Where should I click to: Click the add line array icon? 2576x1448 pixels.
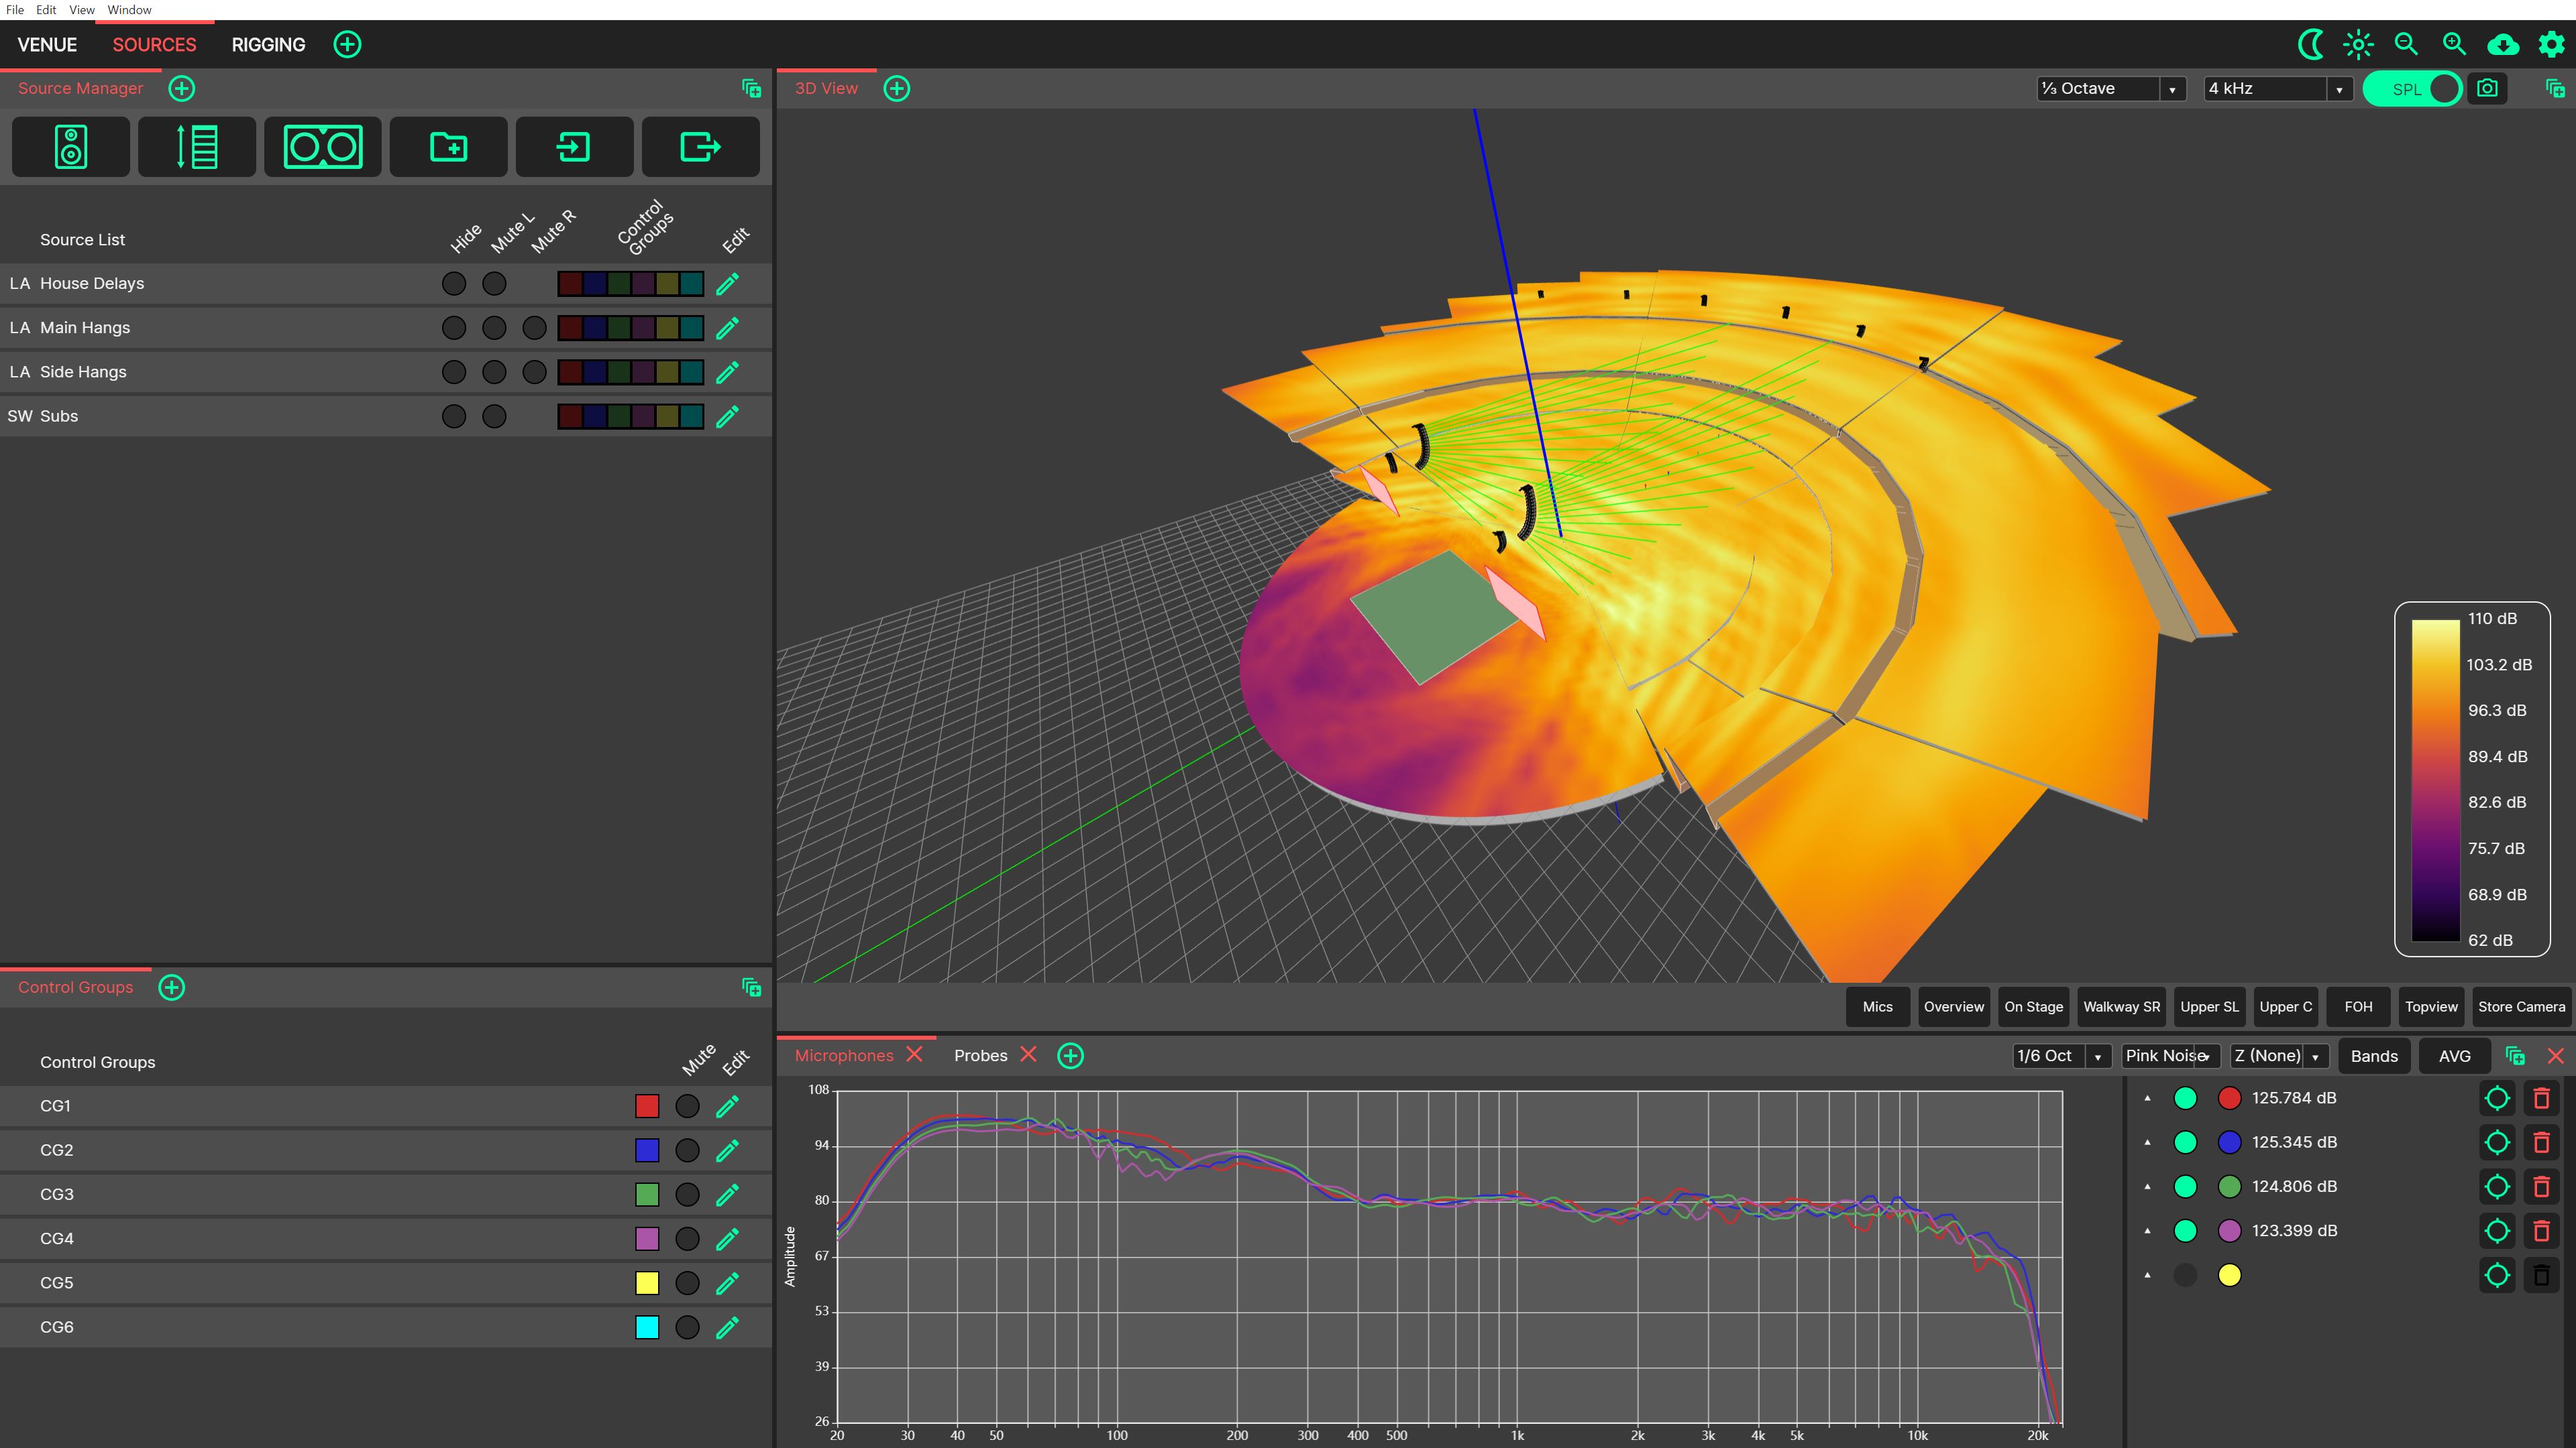[196, 147]
